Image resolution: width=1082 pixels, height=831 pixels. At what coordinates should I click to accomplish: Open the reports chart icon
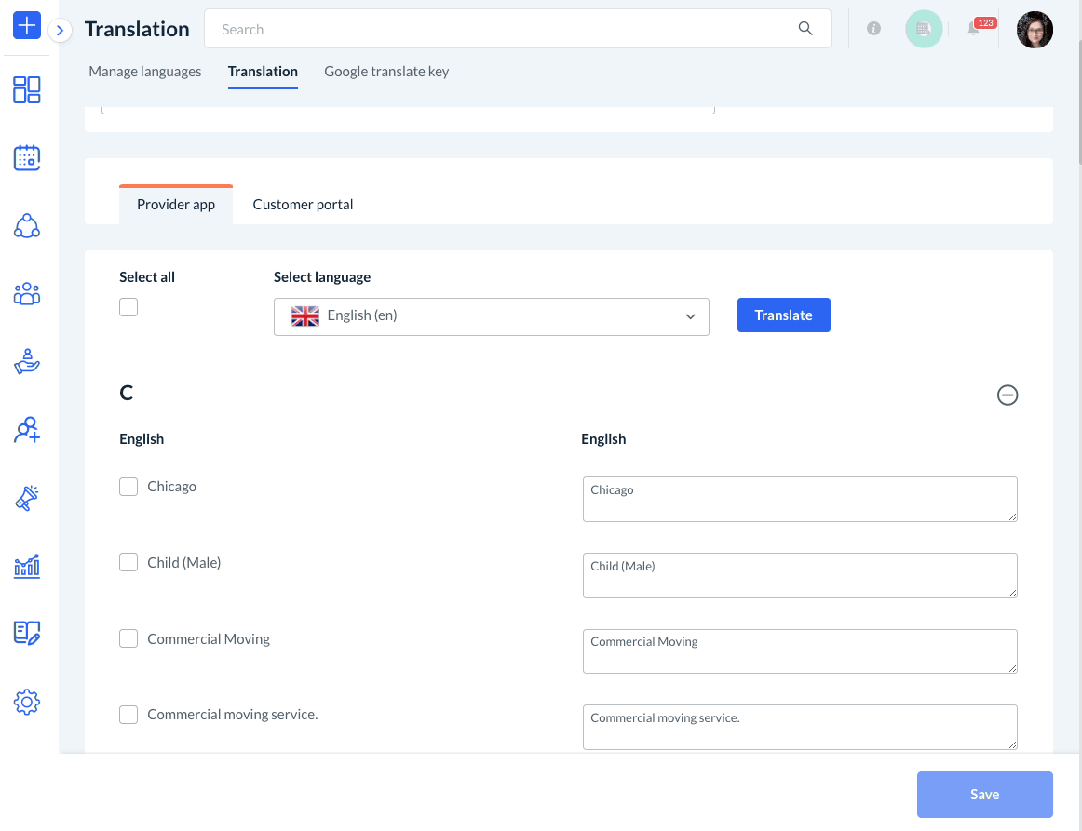[27, 566]
